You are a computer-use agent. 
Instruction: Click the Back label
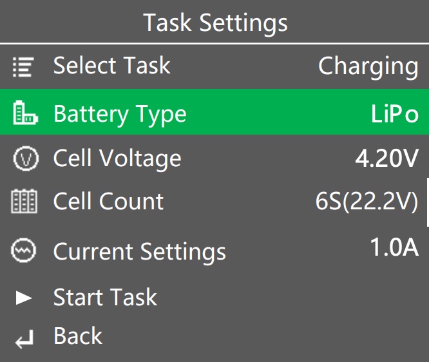click(78, 336)
